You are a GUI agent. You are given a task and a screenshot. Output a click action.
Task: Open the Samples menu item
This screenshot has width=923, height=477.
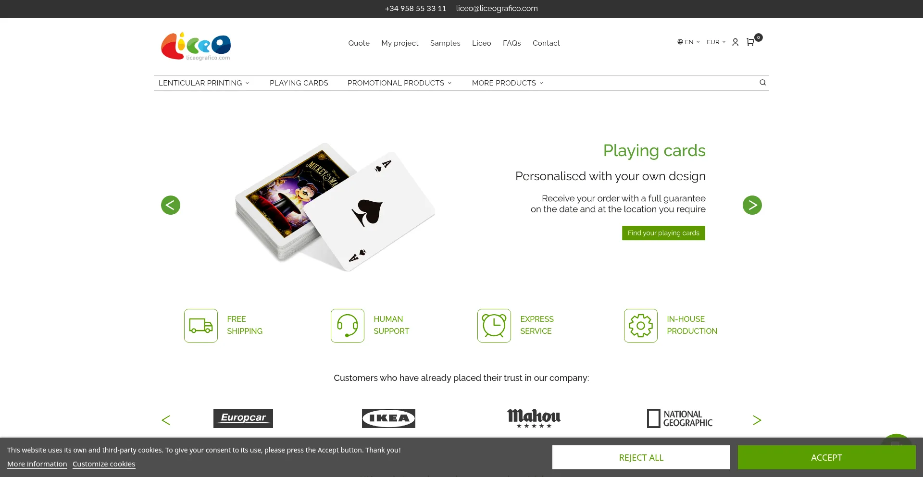(x=445, y=43)
